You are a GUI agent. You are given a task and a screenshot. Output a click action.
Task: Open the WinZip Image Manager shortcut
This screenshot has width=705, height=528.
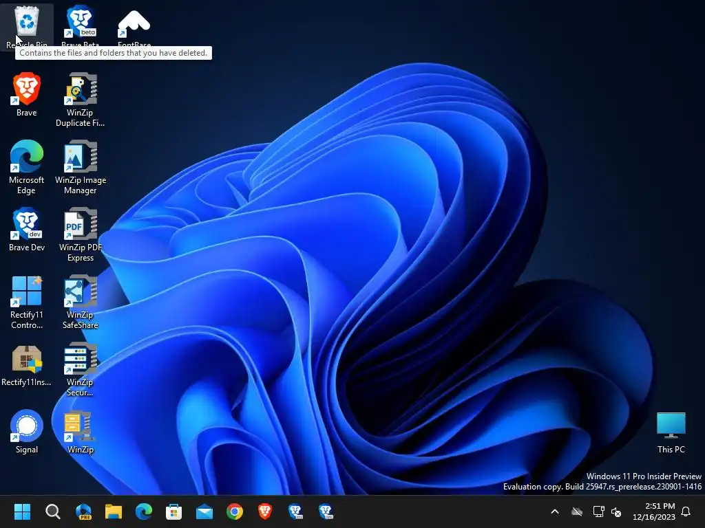tap(81, 167)
